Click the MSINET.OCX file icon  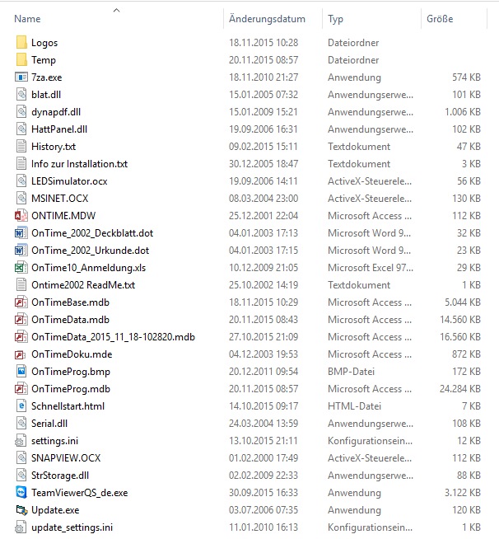[x=21, y=199]
